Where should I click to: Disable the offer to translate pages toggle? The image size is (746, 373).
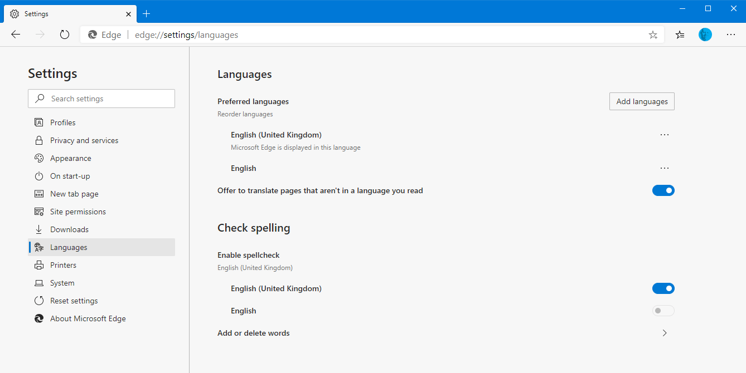[x=663, y=190]
